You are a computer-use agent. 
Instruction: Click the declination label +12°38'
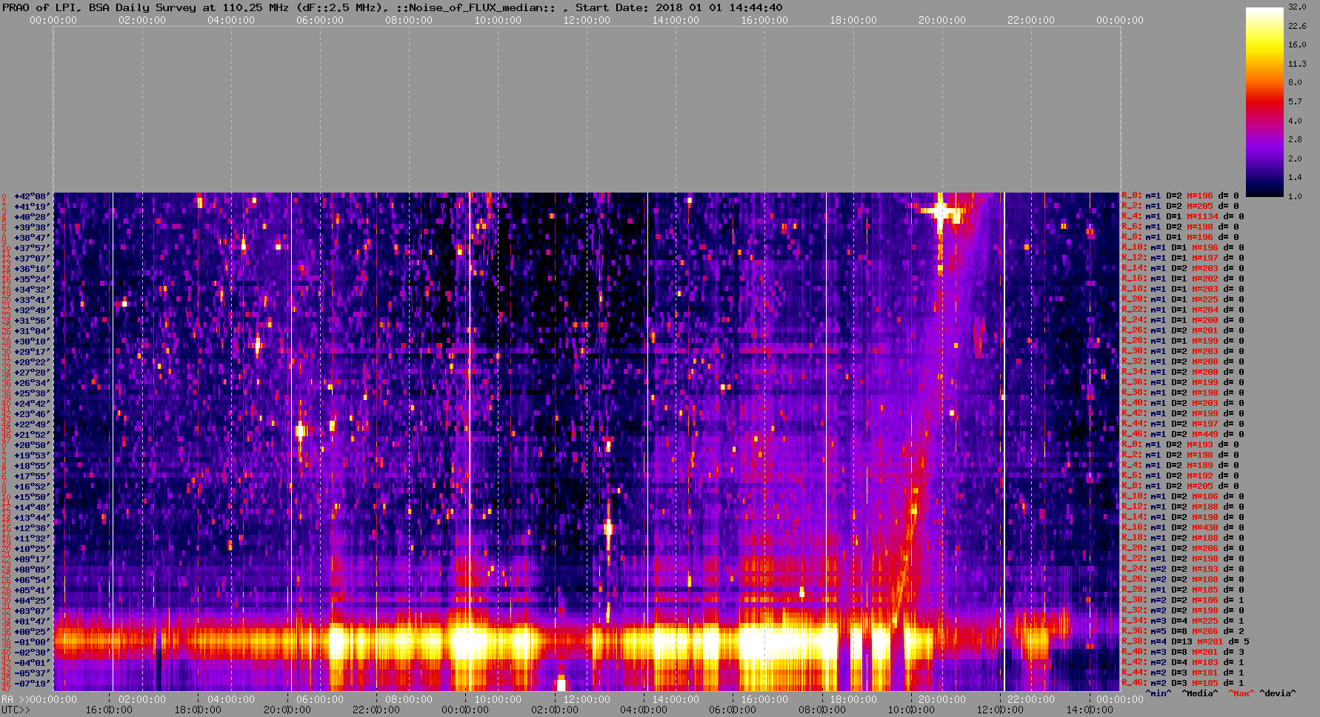point(32,528)
